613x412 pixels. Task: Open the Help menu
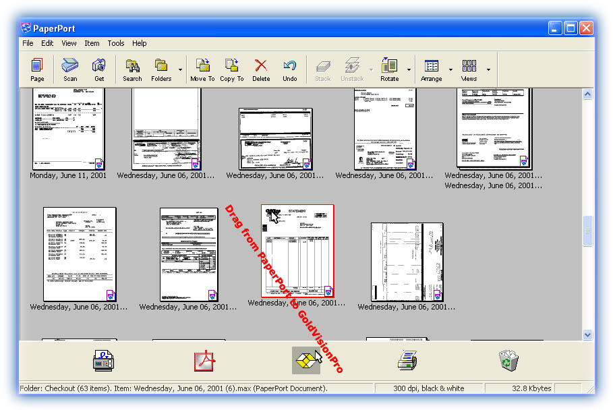click(x=139, y=43)
